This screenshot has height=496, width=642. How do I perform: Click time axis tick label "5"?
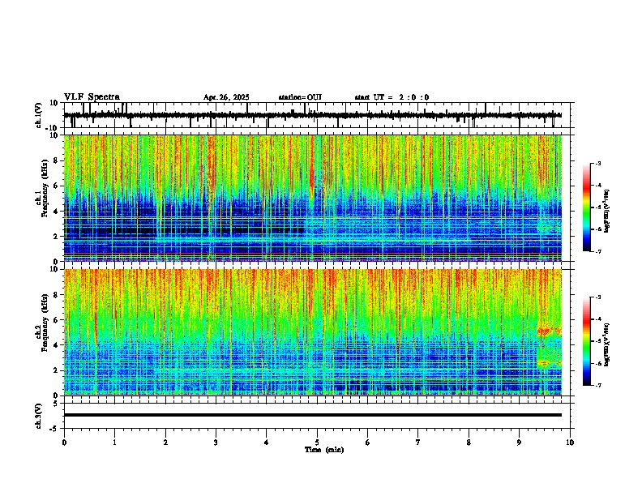click(317, 443)
